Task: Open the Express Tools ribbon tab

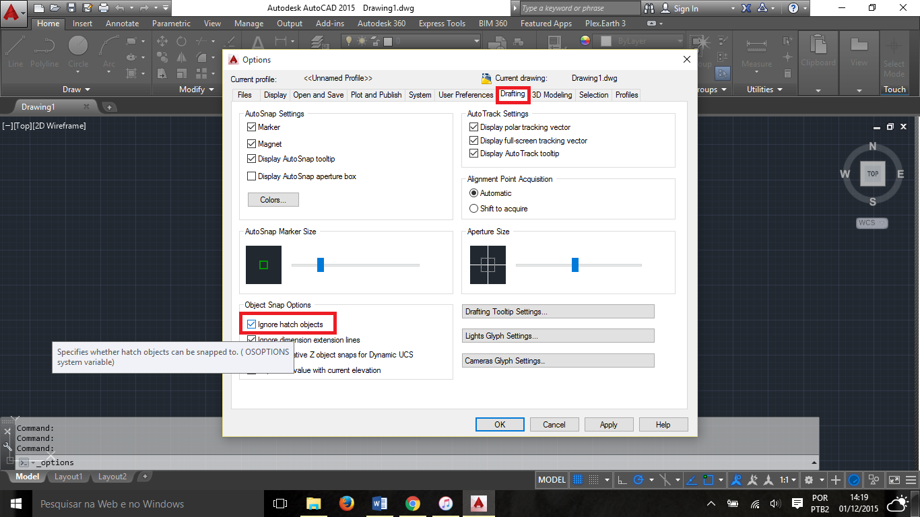Action: click(441, 23)
